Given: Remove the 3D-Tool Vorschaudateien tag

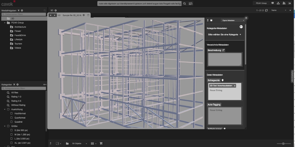Looking at the screenshot, I should pos(235,86).
